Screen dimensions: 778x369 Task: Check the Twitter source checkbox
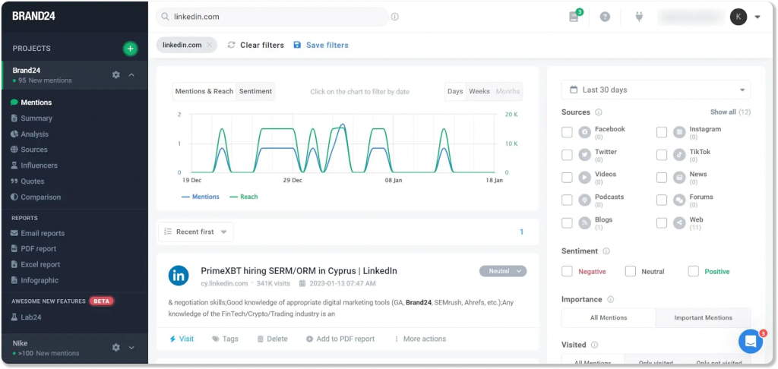[x=567, y=155]
